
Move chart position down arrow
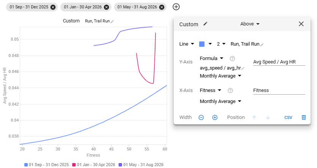(x=268, y=117)
